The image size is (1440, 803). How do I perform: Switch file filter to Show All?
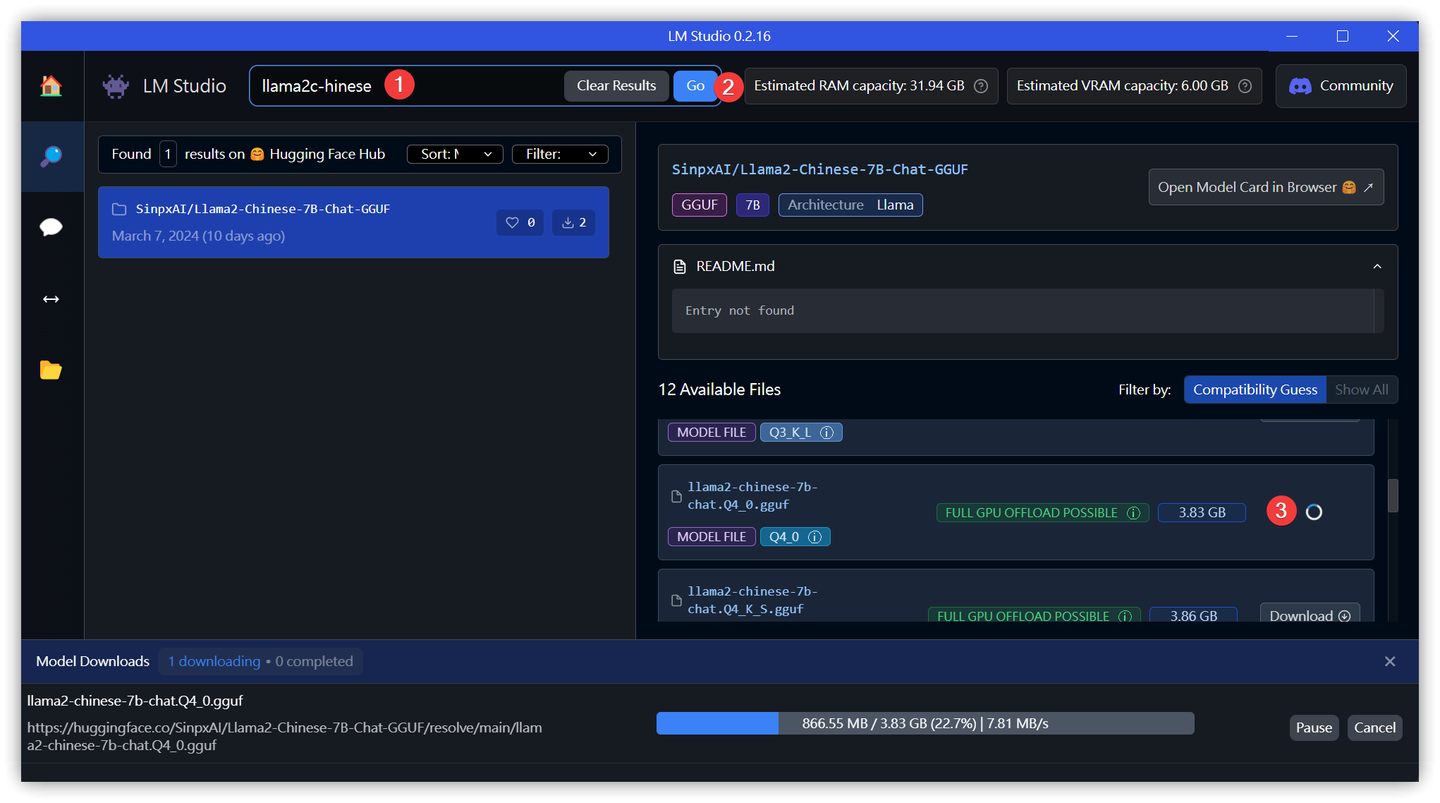pyautogui.click(x=1361, y=390)
